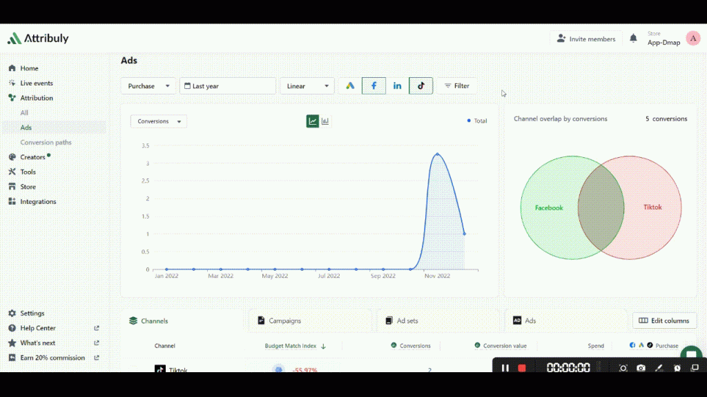Toggle the TikTok channel filter
Viewport: 707px width, 397px height.
[x=420, y=86]
